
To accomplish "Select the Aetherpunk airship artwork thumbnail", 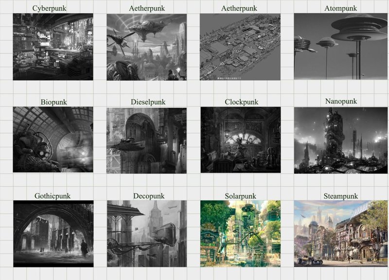I will tap(146, 47).
